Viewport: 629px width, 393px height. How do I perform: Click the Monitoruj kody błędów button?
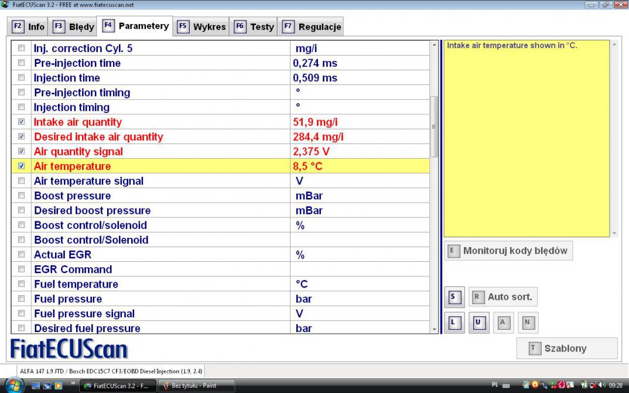(508, 251)
